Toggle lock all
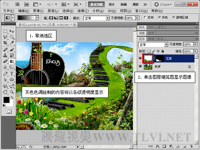This screenshot has height=150, width=200. click(163, 51)
